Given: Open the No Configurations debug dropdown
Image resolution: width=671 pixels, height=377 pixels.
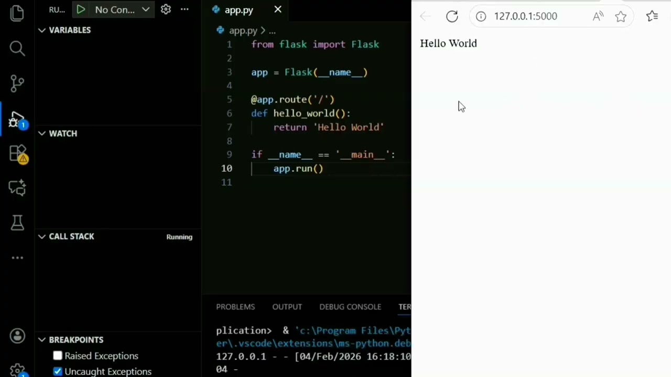Looking at the screenshot, I should [x=122, y=9].
